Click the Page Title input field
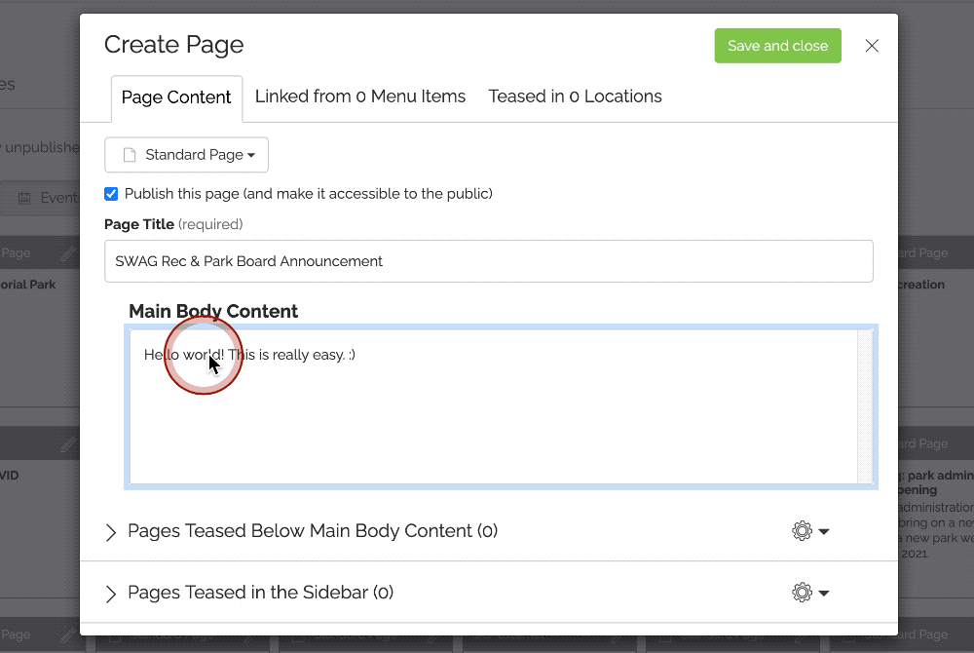This screenshot has height=653, width=974. [x=489, y=261]
